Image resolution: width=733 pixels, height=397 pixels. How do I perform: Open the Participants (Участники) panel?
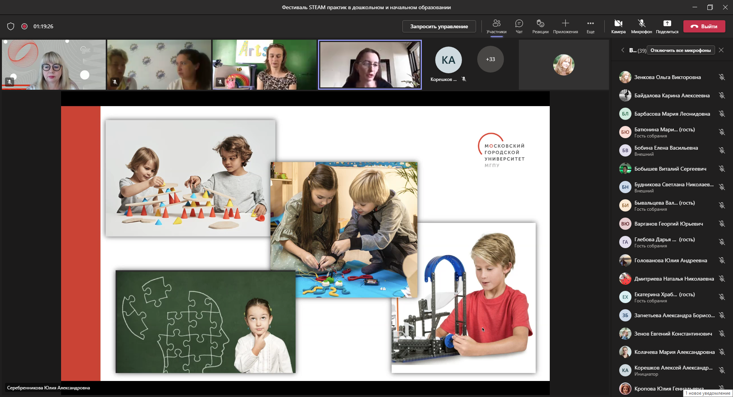[496, 26]
